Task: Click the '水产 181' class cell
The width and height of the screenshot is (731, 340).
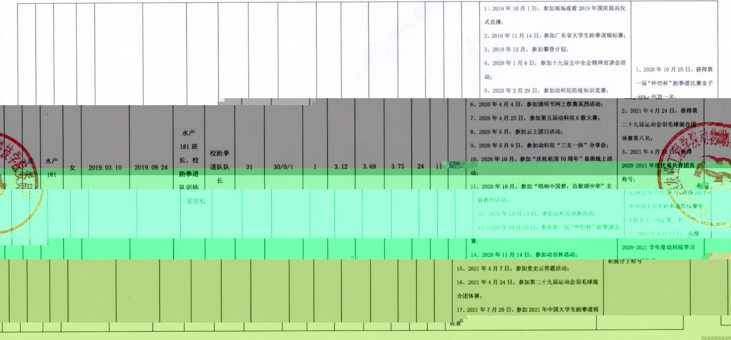Action: point(52,167)
